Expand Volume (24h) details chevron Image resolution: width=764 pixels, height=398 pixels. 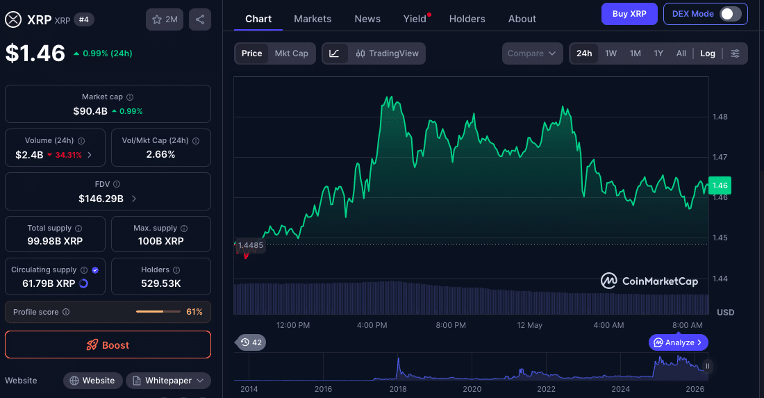[x=90, y=155]
